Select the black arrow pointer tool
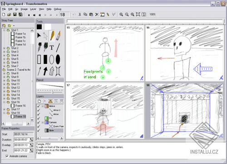Viewport: 227px width, 164px height. 39,35
